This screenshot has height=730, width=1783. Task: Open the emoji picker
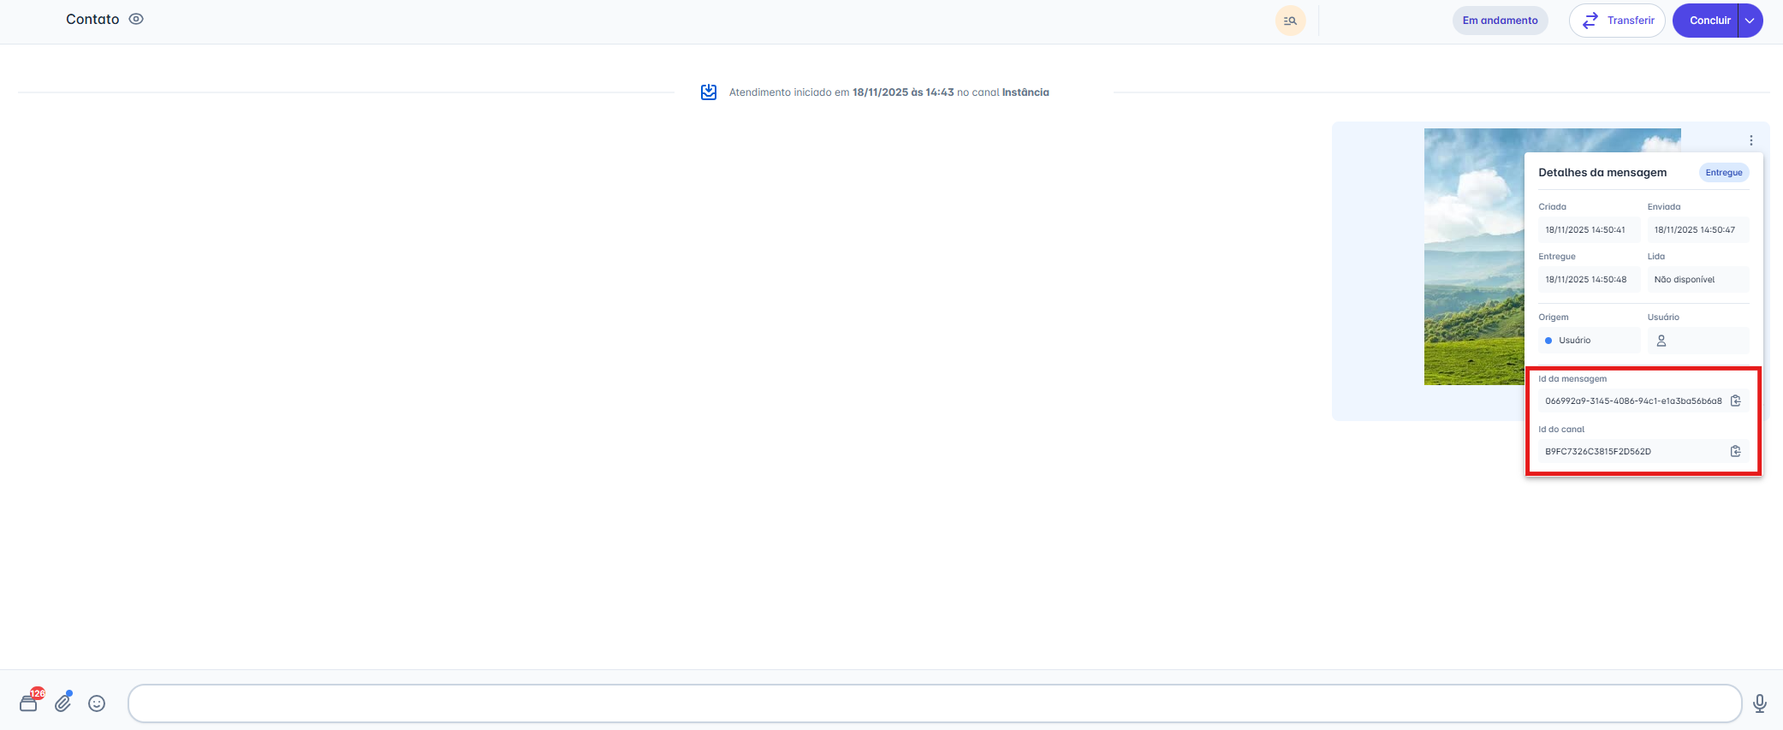pos(97,703)
